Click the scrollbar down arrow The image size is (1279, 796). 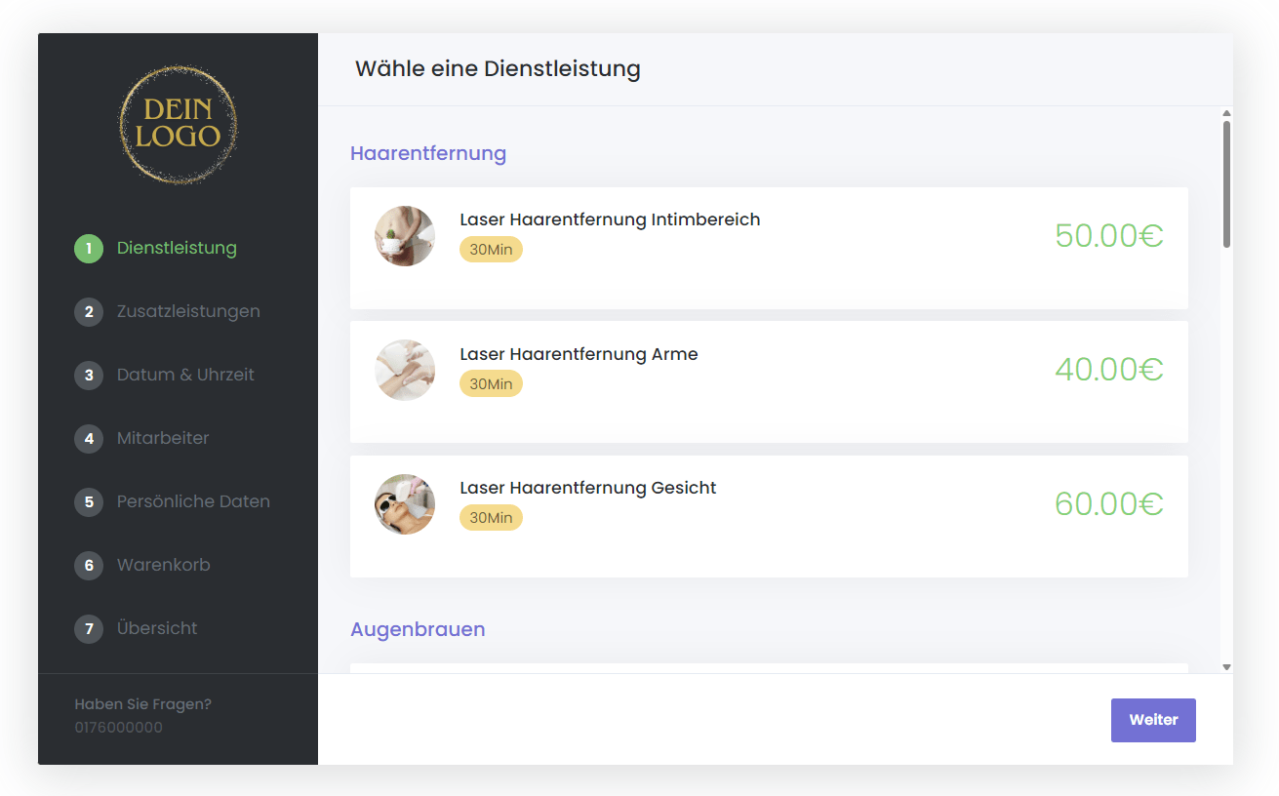point(1226,667)
